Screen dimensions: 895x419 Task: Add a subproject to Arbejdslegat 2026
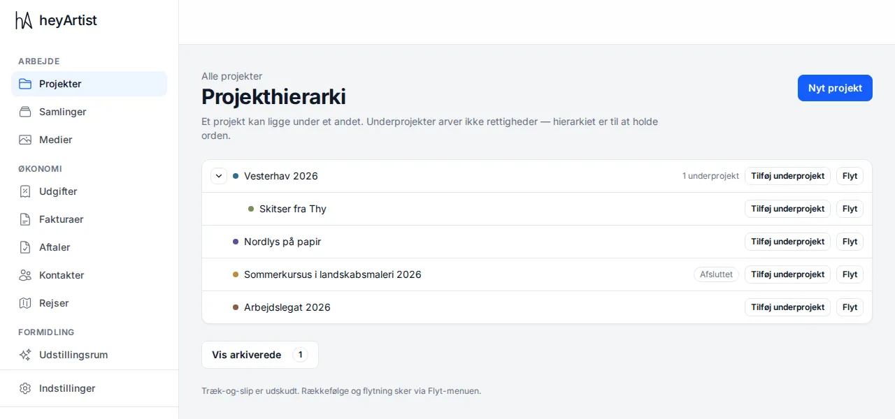click(787, 307)
